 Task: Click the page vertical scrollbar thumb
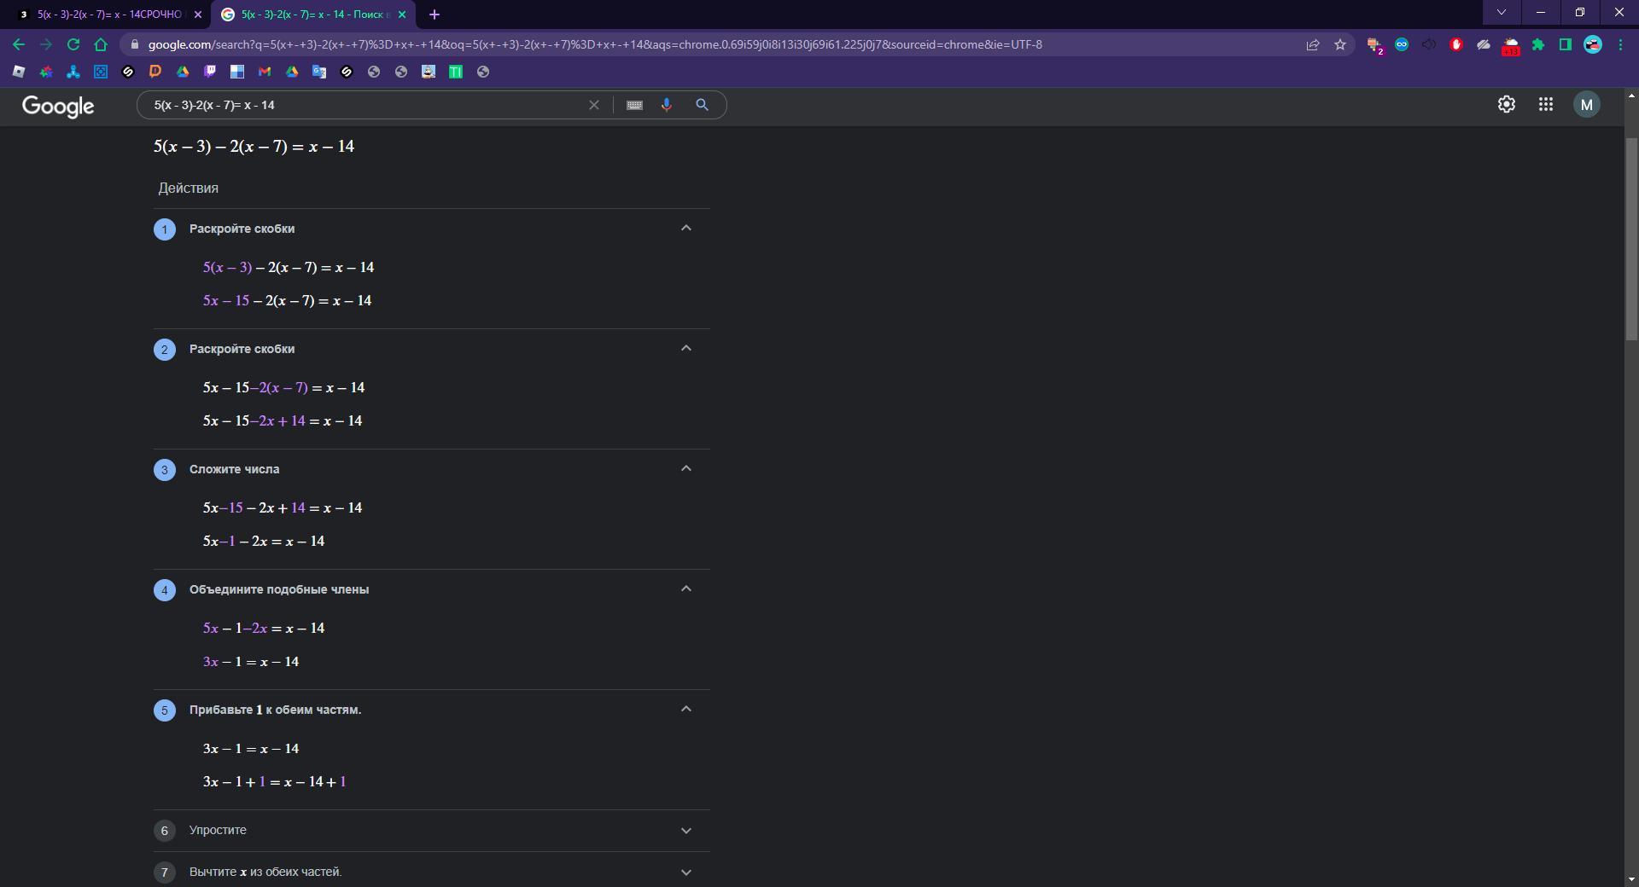point(1631,239)
